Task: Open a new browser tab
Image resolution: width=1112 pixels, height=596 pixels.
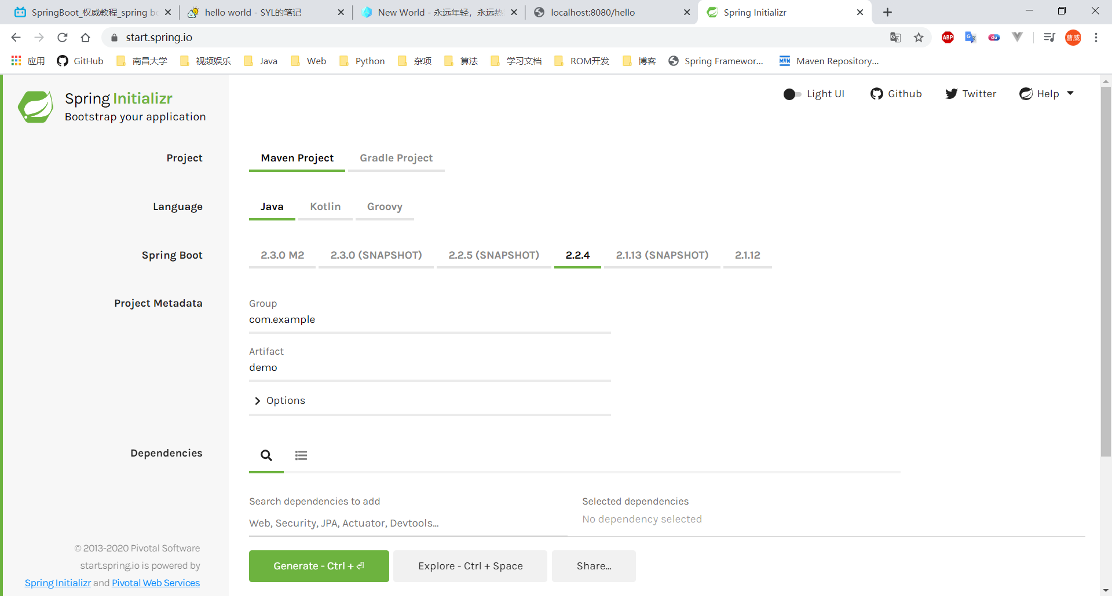Action: [887, 12]
